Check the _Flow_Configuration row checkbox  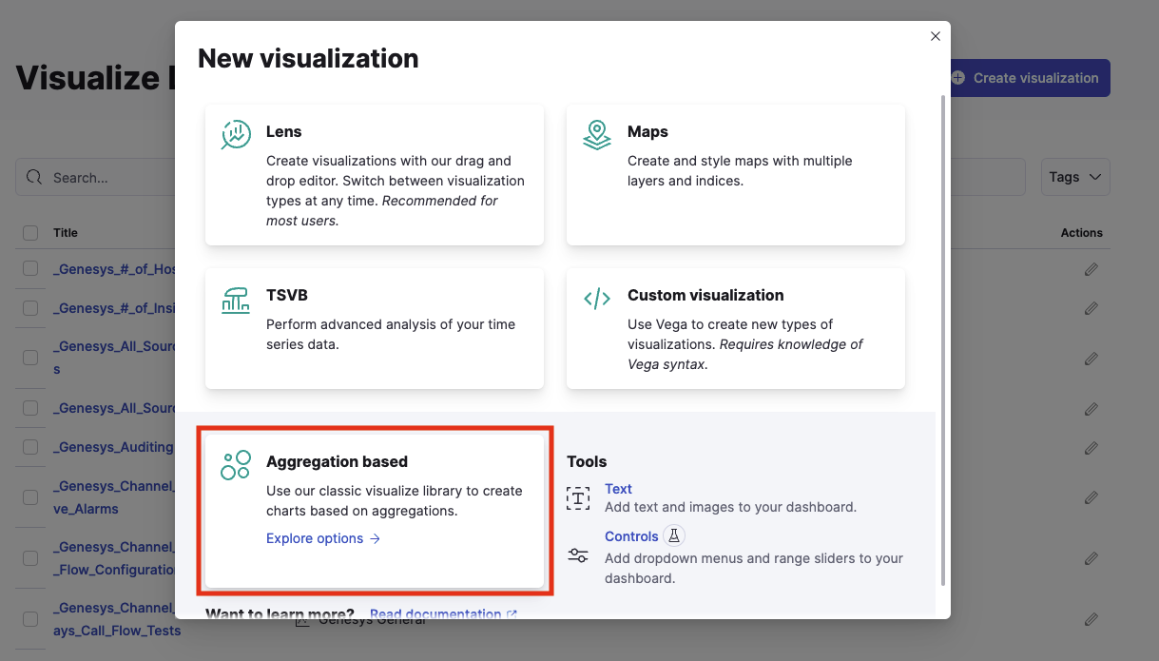pos(30,558)
